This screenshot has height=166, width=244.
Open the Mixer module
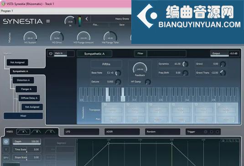click(23, 116)
